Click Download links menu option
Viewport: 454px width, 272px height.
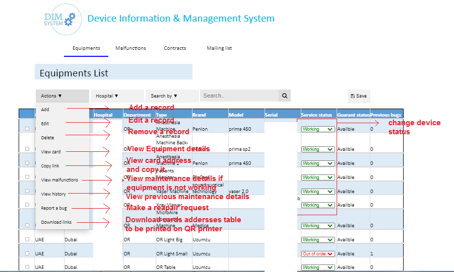(56, 222)
